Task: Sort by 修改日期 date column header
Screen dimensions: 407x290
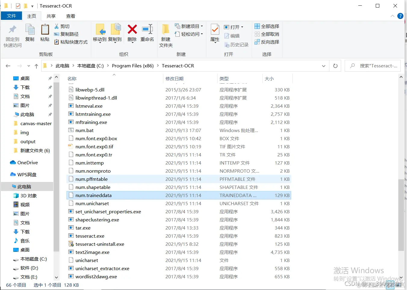Action: (190, 79)
